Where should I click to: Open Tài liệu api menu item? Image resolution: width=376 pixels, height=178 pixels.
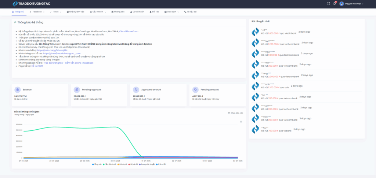(x=191, y=12)
